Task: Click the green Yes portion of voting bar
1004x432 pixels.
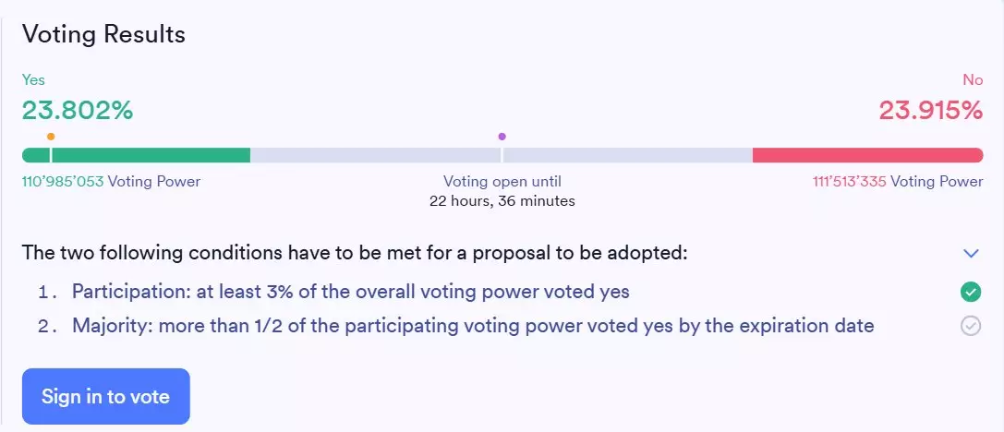Action: (x=136, y=155)
